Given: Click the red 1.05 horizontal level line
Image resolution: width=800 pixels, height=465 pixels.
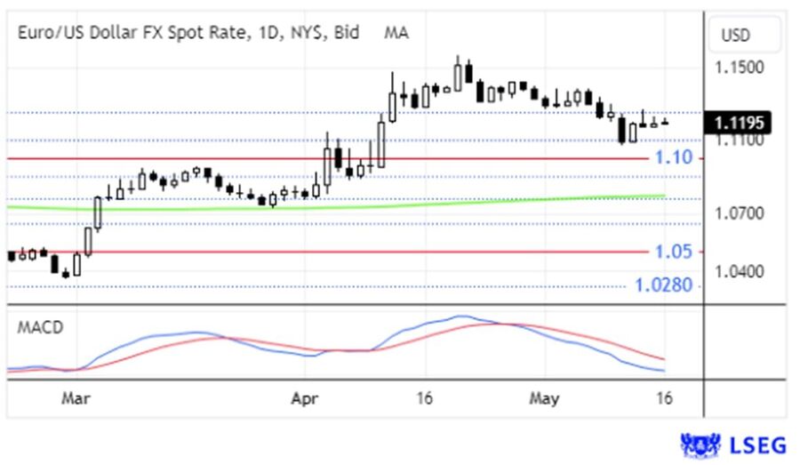Looking at the screenshot, I should point(326,252).
